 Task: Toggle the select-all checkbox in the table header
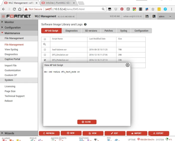point(45,39)
